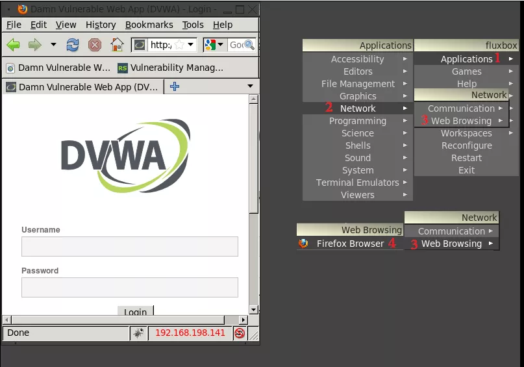Image resolution: width=524 pixels, height=367 pixels.
Task: Choose Exit in the fluxbox menu
Action: [x=466, y=170]
